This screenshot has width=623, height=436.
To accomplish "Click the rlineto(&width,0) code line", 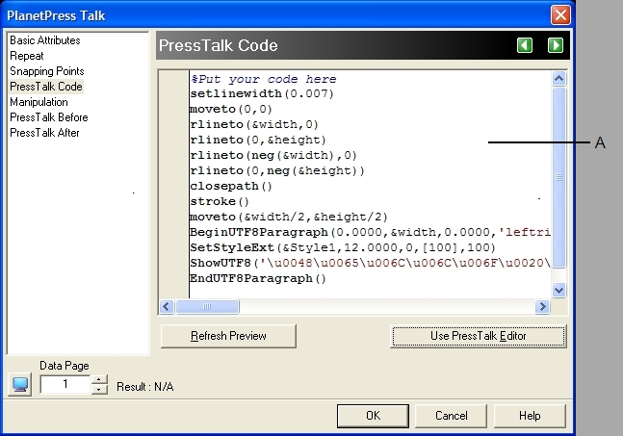I will [254, 125].
